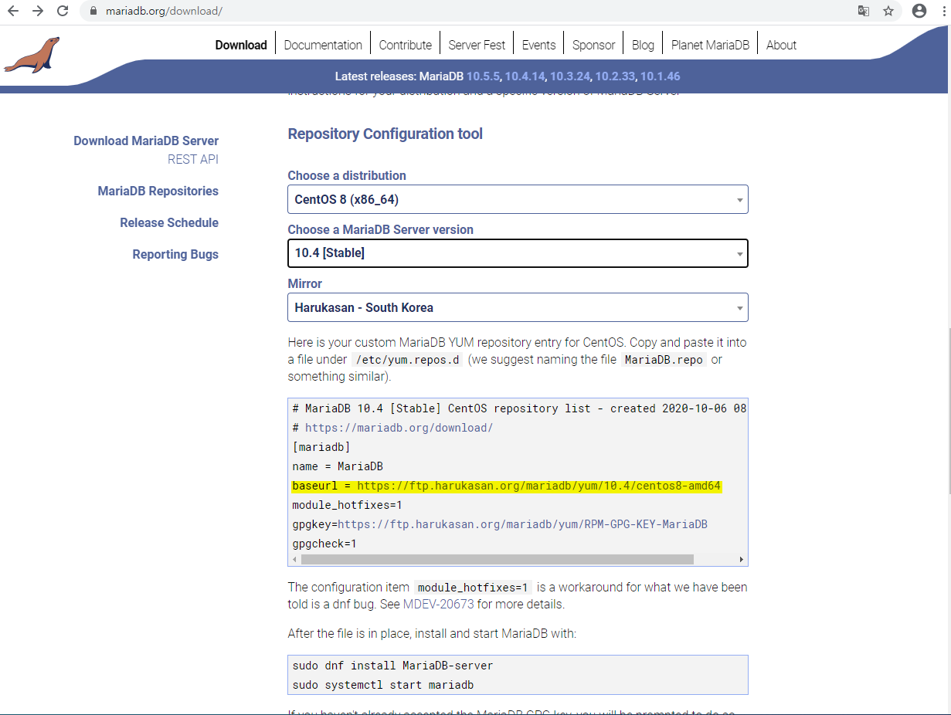Click the https://mariadb.org/download/ link in code box
The height and width of the screenshot is (715, 951).
coord(399,428)
